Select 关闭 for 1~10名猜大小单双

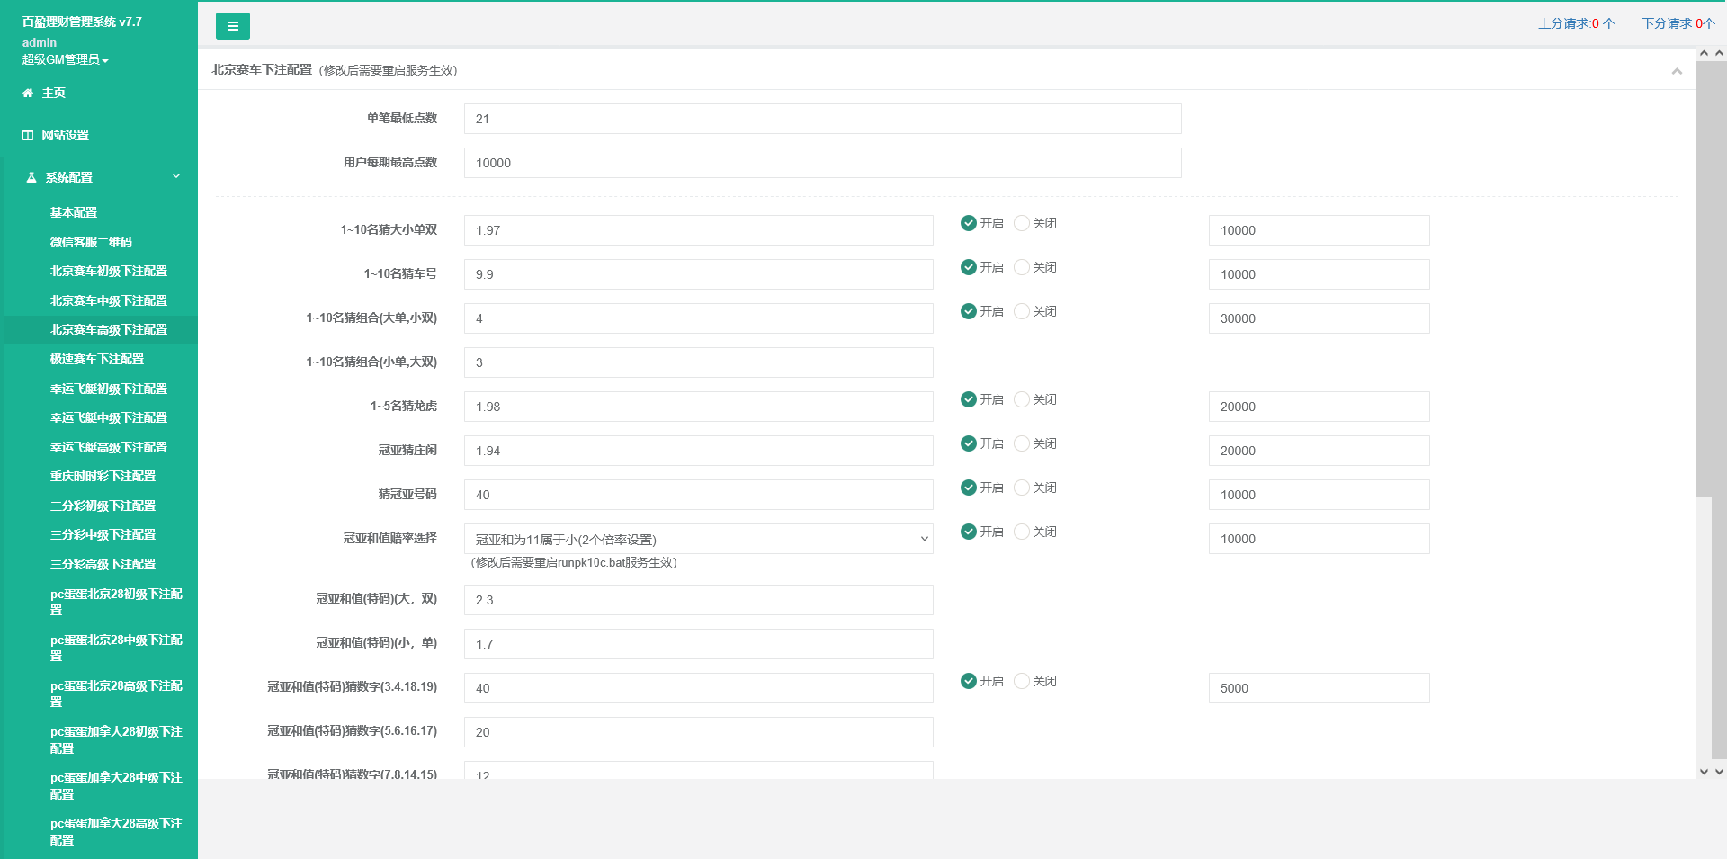(x=1022, y=223)
